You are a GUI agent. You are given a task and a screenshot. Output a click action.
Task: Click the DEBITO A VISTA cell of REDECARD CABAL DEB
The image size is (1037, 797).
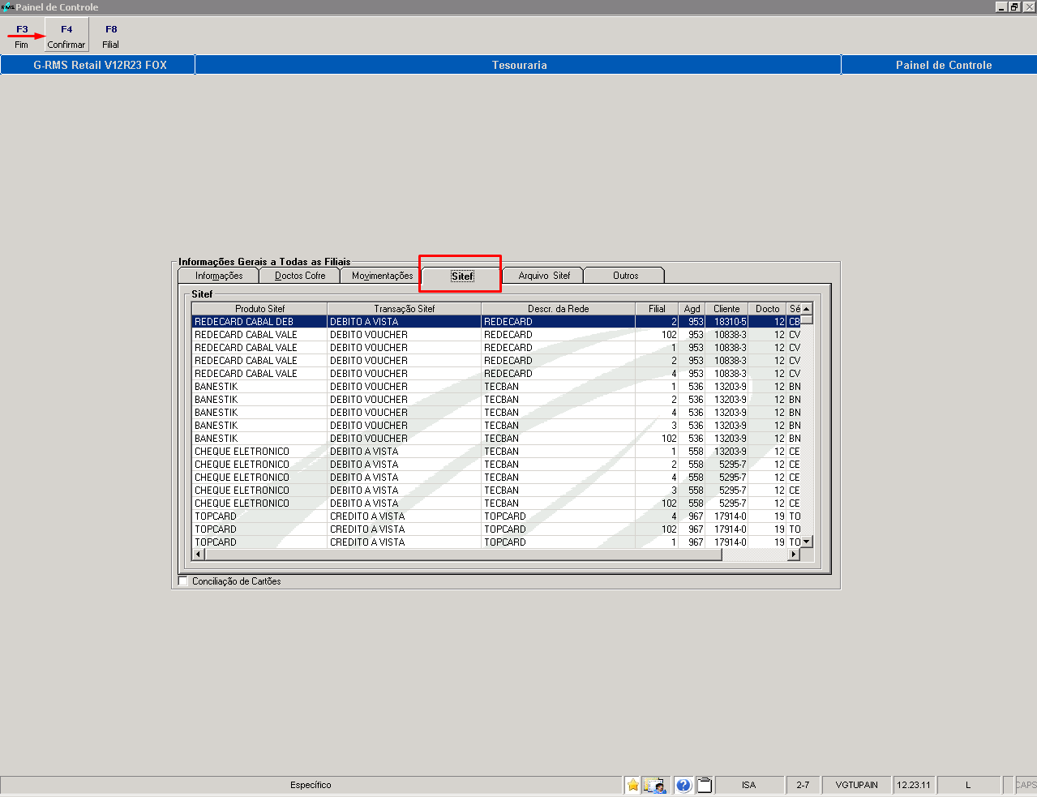404,322
